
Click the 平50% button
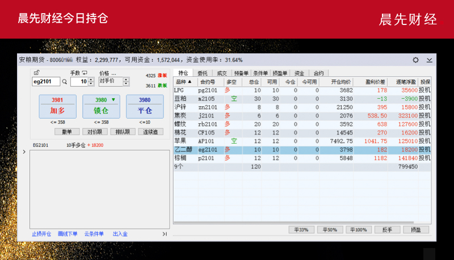coord(330,230)
